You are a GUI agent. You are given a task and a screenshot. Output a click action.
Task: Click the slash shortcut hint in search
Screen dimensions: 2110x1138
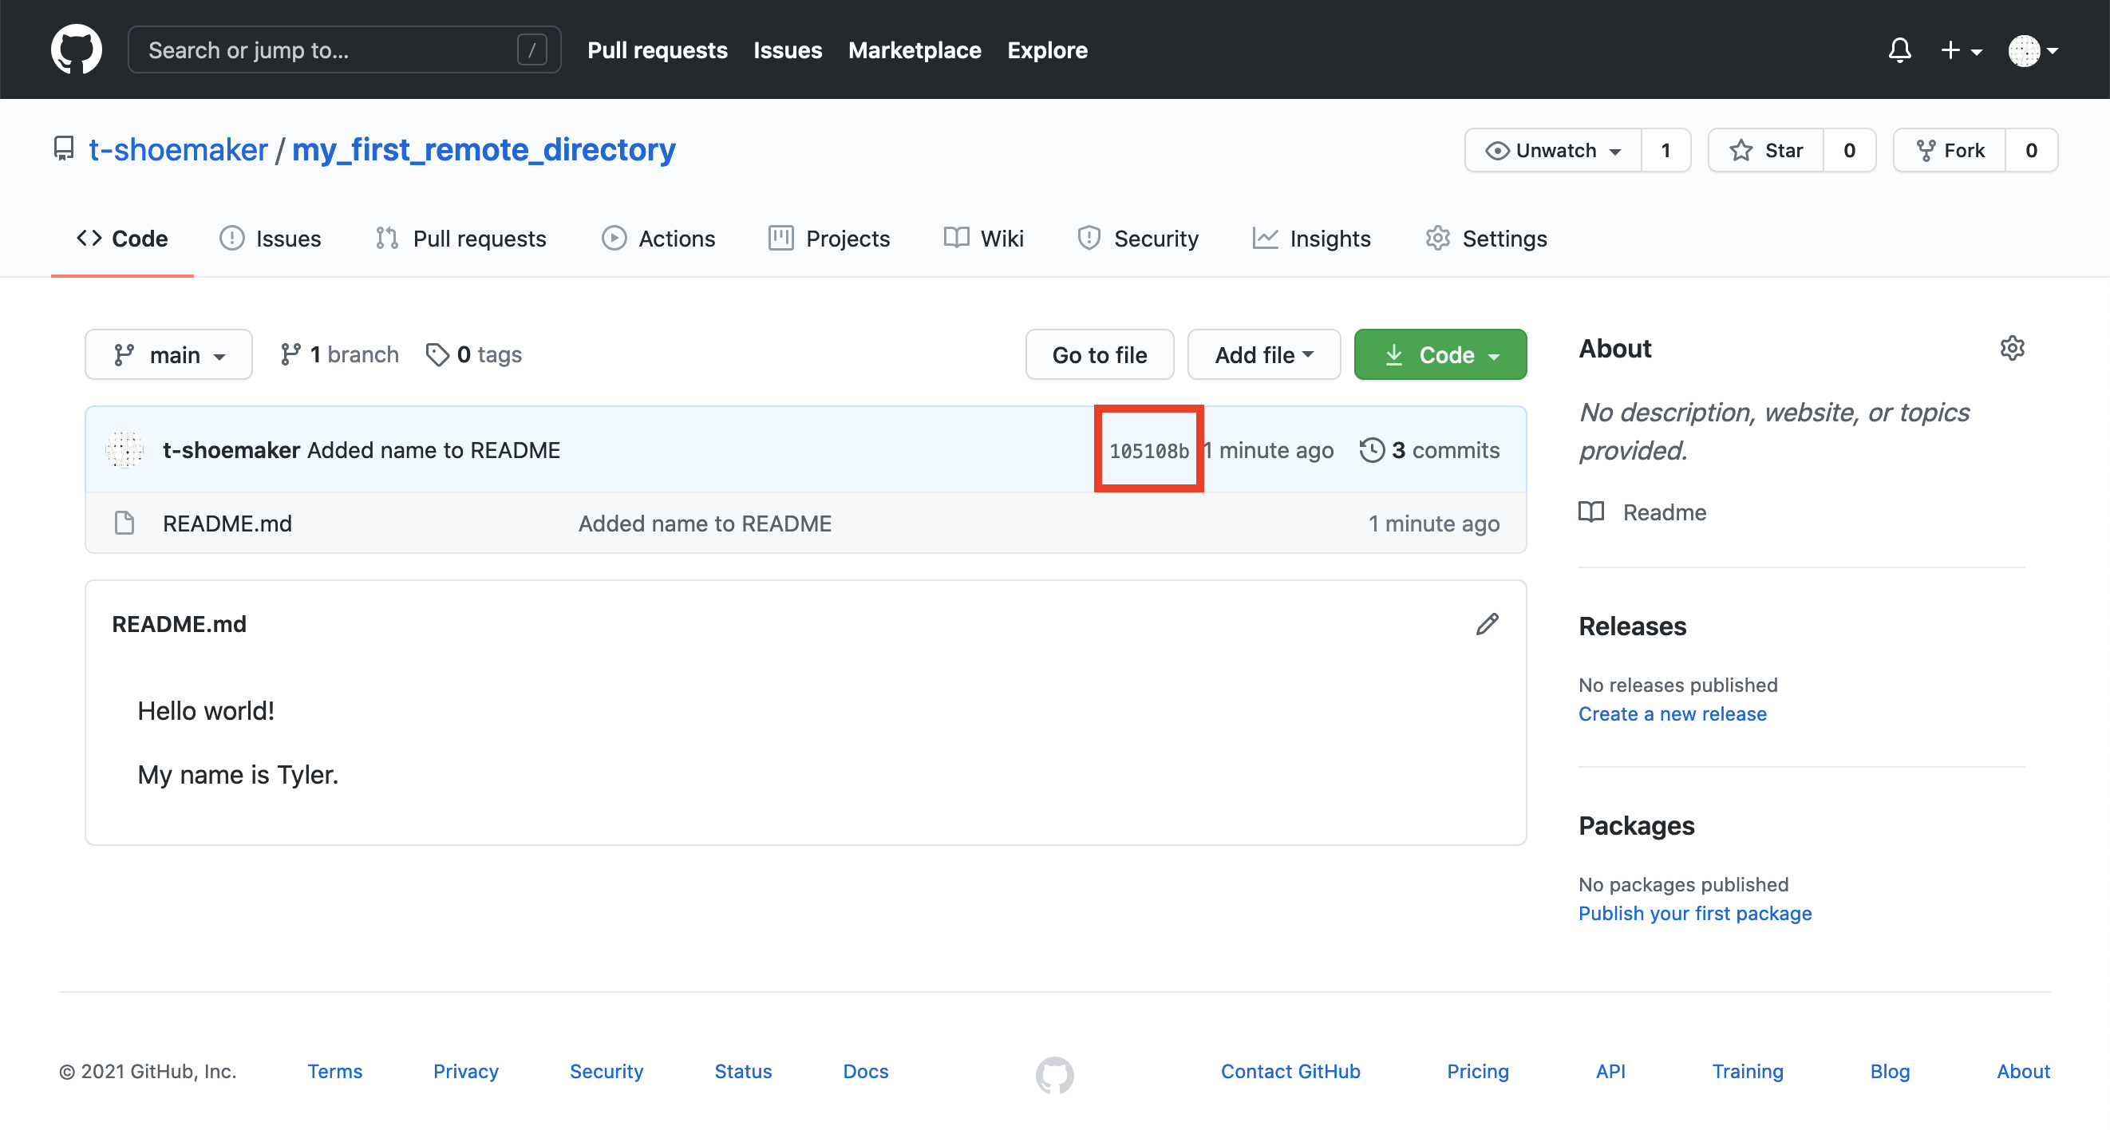coord(531,50)
